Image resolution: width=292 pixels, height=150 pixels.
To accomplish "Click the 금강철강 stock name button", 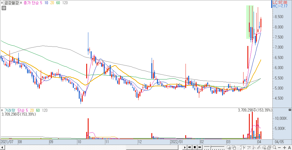I will tap(11, 3).
